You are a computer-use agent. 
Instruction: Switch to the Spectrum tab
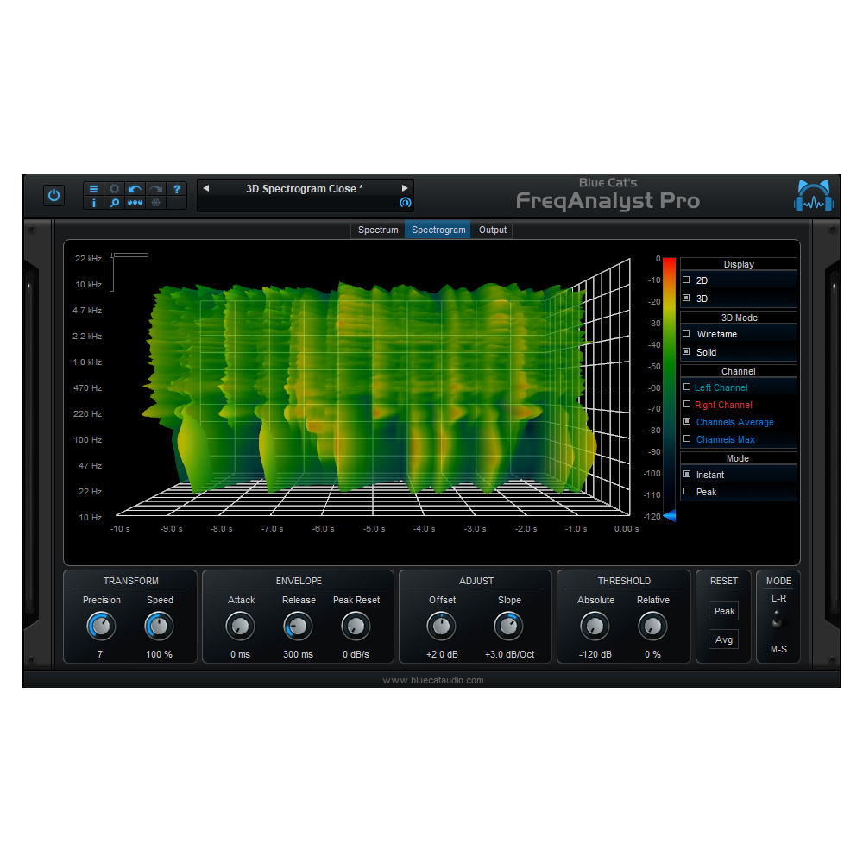(377, 230)
